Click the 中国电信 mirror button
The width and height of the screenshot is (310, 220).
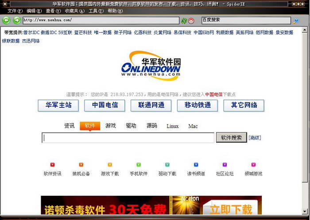(x=105, y=106)
